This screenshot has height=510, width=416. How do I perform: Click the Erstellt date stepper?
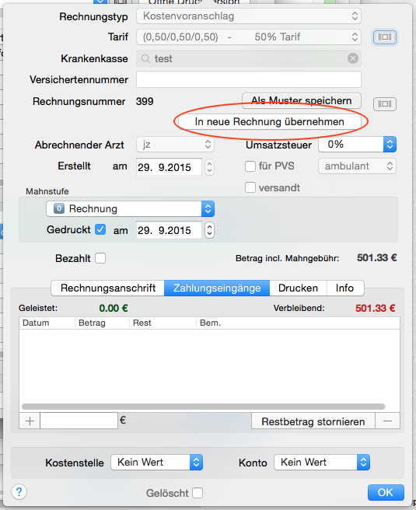(x=209, y=167)
